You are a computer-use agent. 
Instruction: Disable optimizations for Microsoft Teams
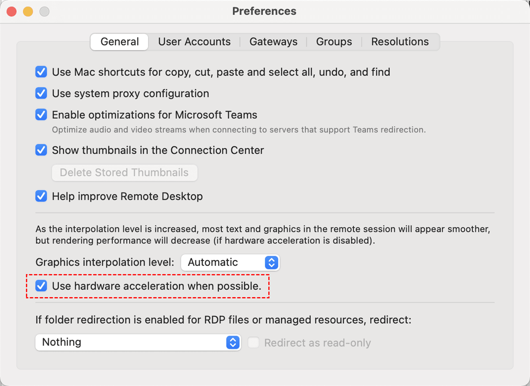tap(41, 115)
